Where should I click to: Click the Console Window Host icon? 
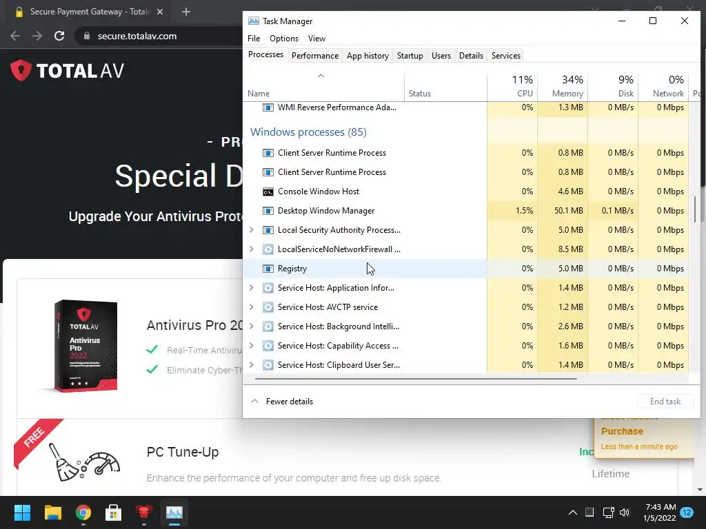click(268, 191)
